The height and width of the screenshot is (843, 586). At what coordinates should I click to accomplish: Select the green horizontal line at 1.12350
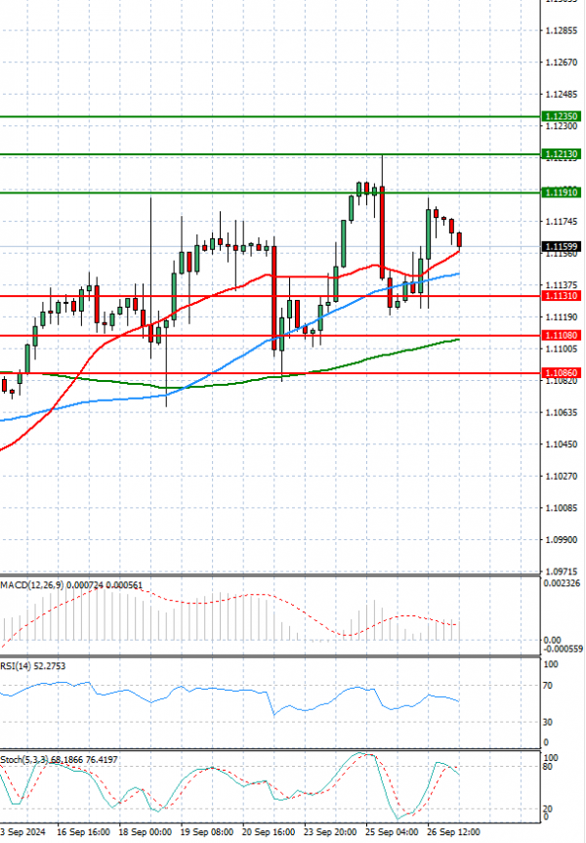(x=269, y=116)
